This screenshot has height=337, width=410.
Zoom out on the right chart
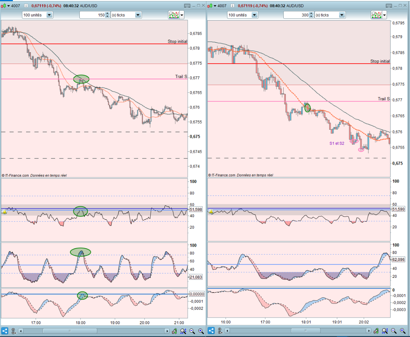[x=394, y=331]
